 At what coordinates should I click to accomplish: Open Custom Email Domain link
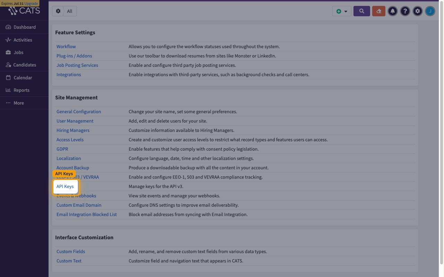[x=79, y=205]
